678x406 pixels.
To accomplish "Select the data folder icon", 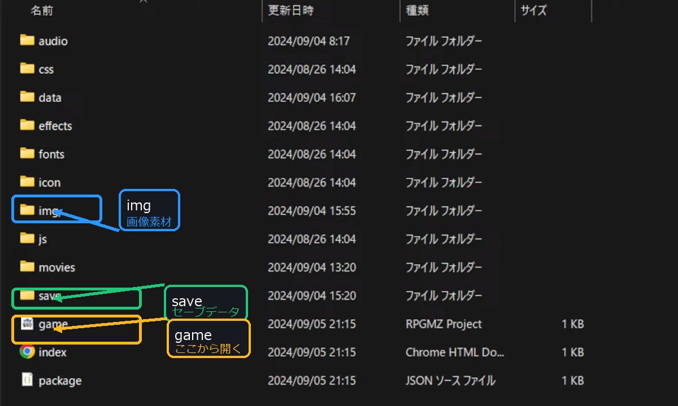I will click(x=27, y=96).
